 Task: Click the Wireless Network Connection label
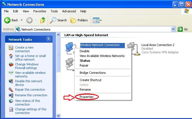[x=100, y=45]
